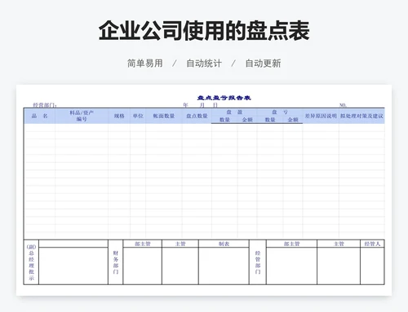Screen dimensions: 408x312
Task: Click the 日 date label
Action: coord(215,105)
